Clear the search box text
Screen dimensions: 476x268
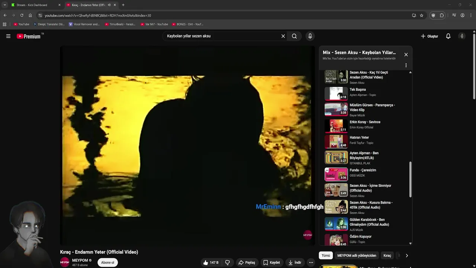[283, 36]
